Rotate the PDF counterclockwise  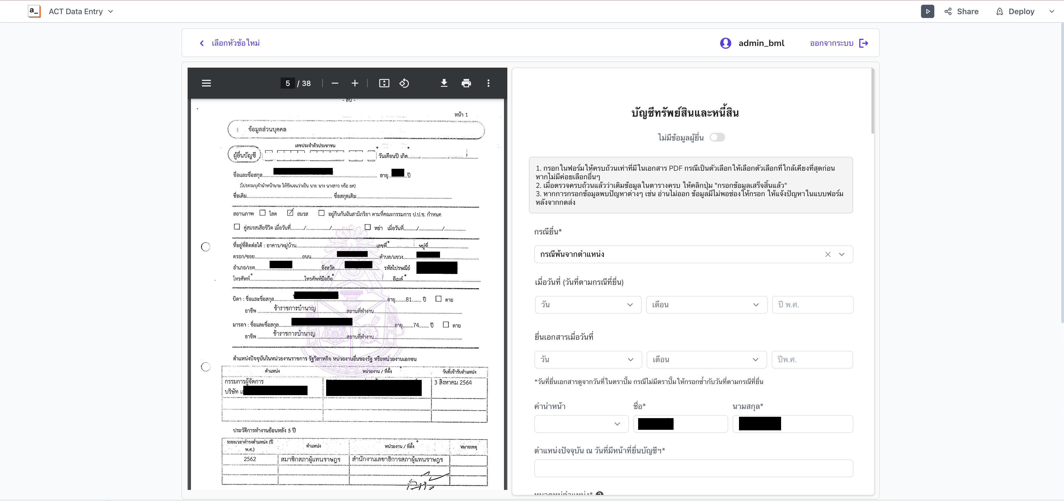[404, 83]
